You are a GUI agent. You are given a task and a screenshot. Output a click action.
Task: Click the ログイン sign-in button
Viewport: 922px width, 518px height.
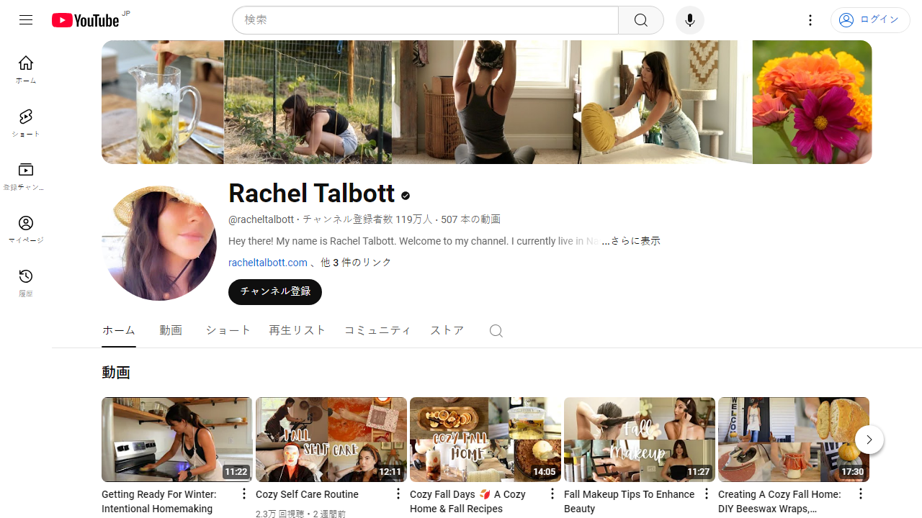pyautogui.click(x=869, y=20)
